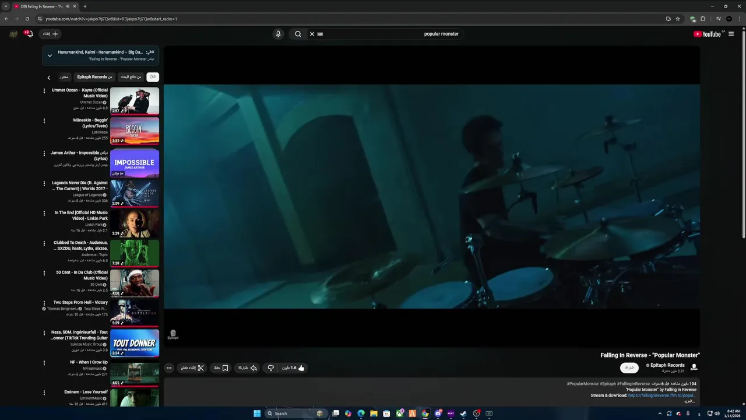Click the #FallingInReverse hashtag
The width and height of the screenshot is (746, 420).
coord(634,384)
